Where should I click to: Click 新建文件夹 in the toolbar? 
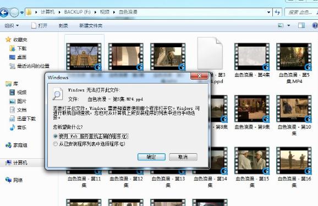click(91, 25)
